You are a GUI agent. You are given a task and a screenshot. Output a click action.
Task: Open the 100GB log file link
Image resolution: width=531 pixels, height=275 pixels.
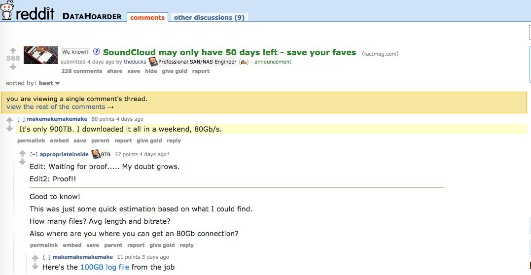105,267
